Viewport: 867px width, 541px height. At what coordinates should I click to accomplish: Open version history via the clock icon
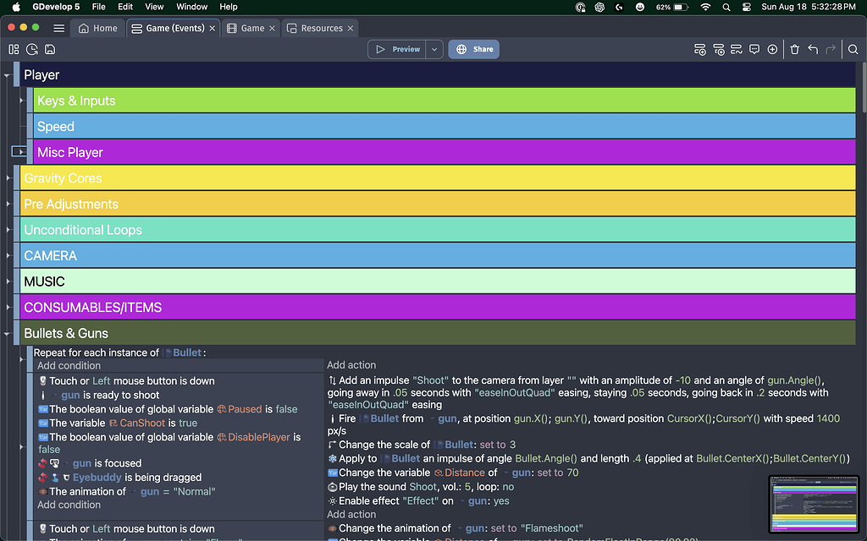tap(31, 49)
